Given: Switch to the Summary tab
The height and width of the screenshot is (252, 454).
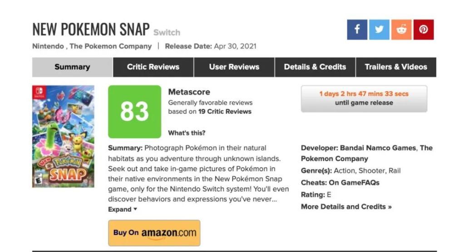Looking at the screenshot, I should 72,67.
